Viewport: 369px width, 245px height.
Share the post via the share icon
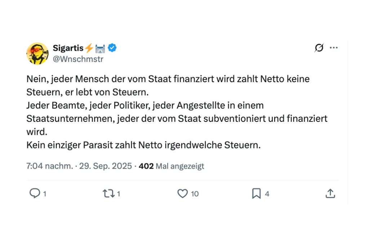330,193
